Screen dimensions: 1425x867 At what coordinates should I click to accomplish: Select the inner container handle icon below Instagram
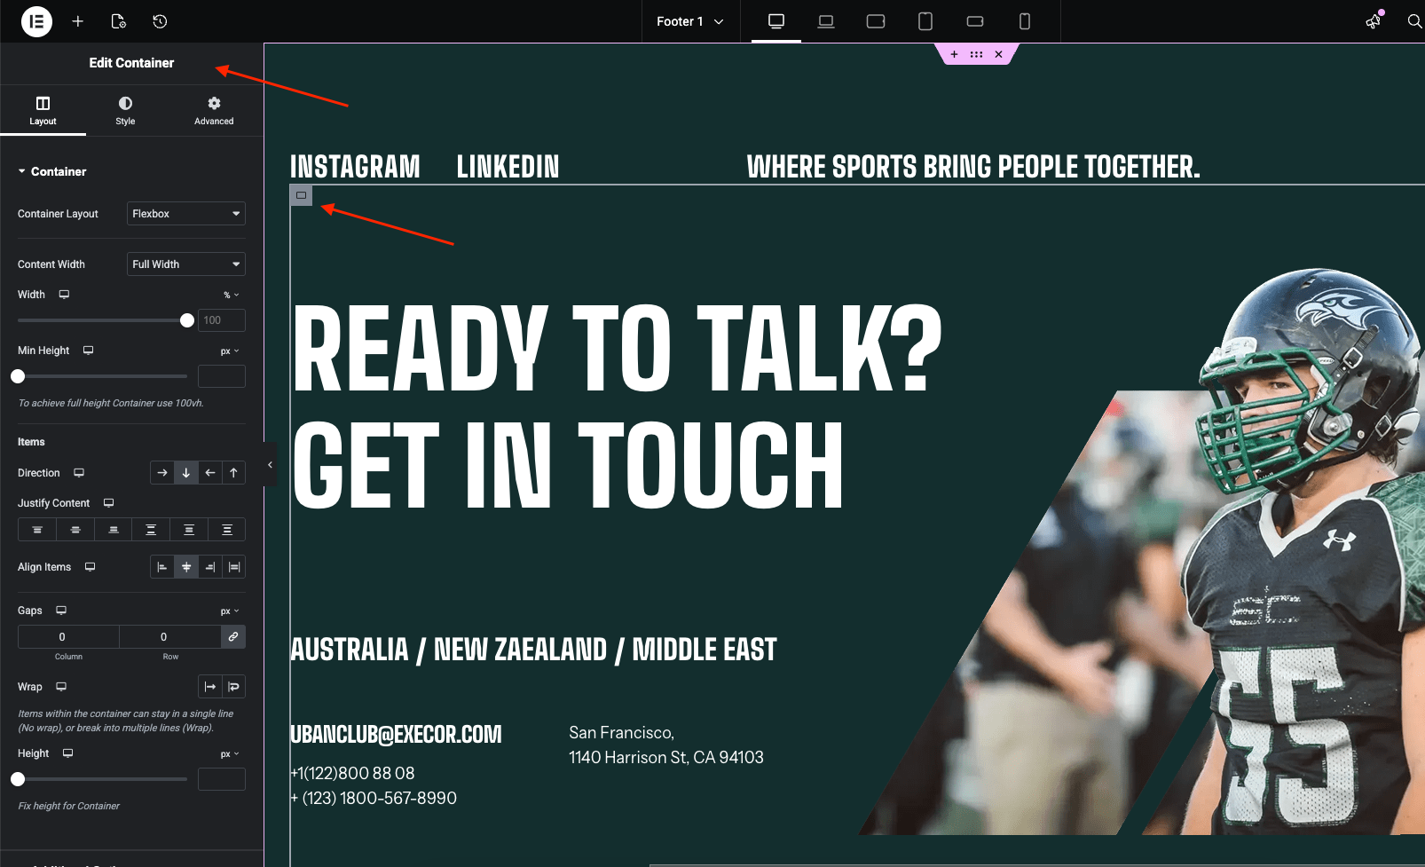click(x=302, y=195)
